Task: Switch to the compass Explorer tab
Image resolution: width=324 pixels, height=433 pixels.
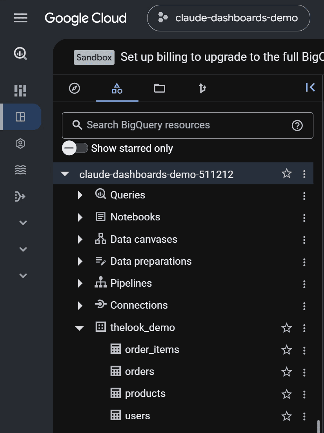Action: [x=74, y=88]
